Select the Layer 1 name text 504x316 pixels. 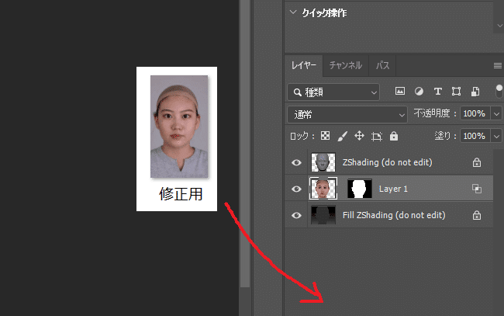393,189
